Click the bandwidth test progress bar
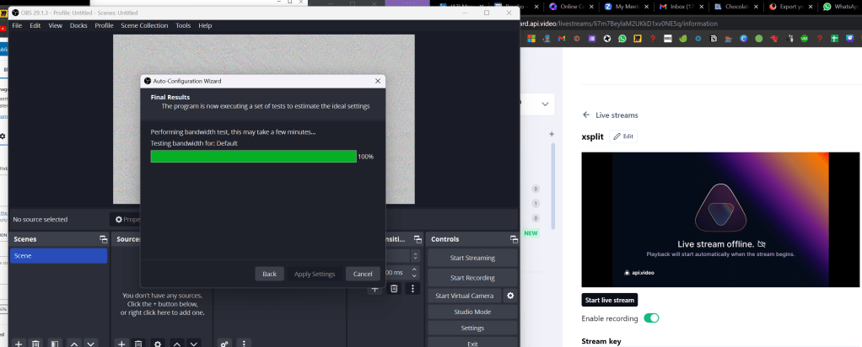This screenshot has height=347, width=862. [x=253, y=157]
